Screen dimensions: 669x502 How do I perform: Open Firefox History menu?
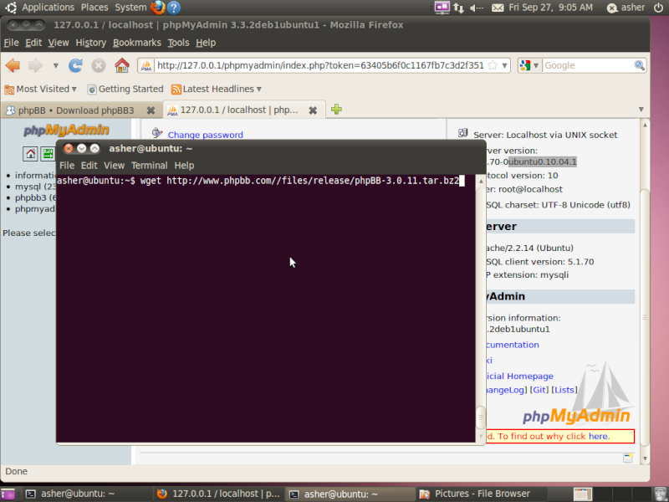[91, 43]
